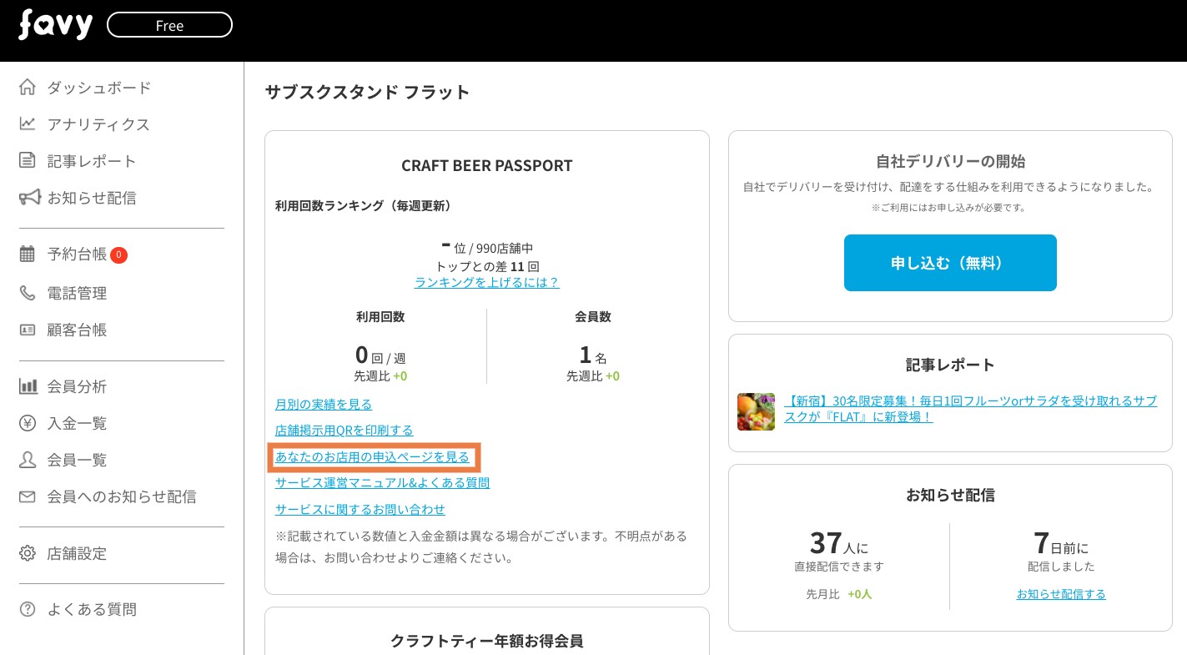The height and width of the screenshot is (655, 1187).
Task: Click the Free plan badge
Action: (x=169, y=25)
